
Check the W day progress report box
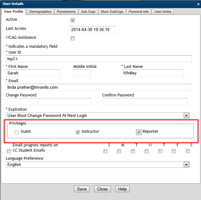pyautogui.click(x=146, y=151)
